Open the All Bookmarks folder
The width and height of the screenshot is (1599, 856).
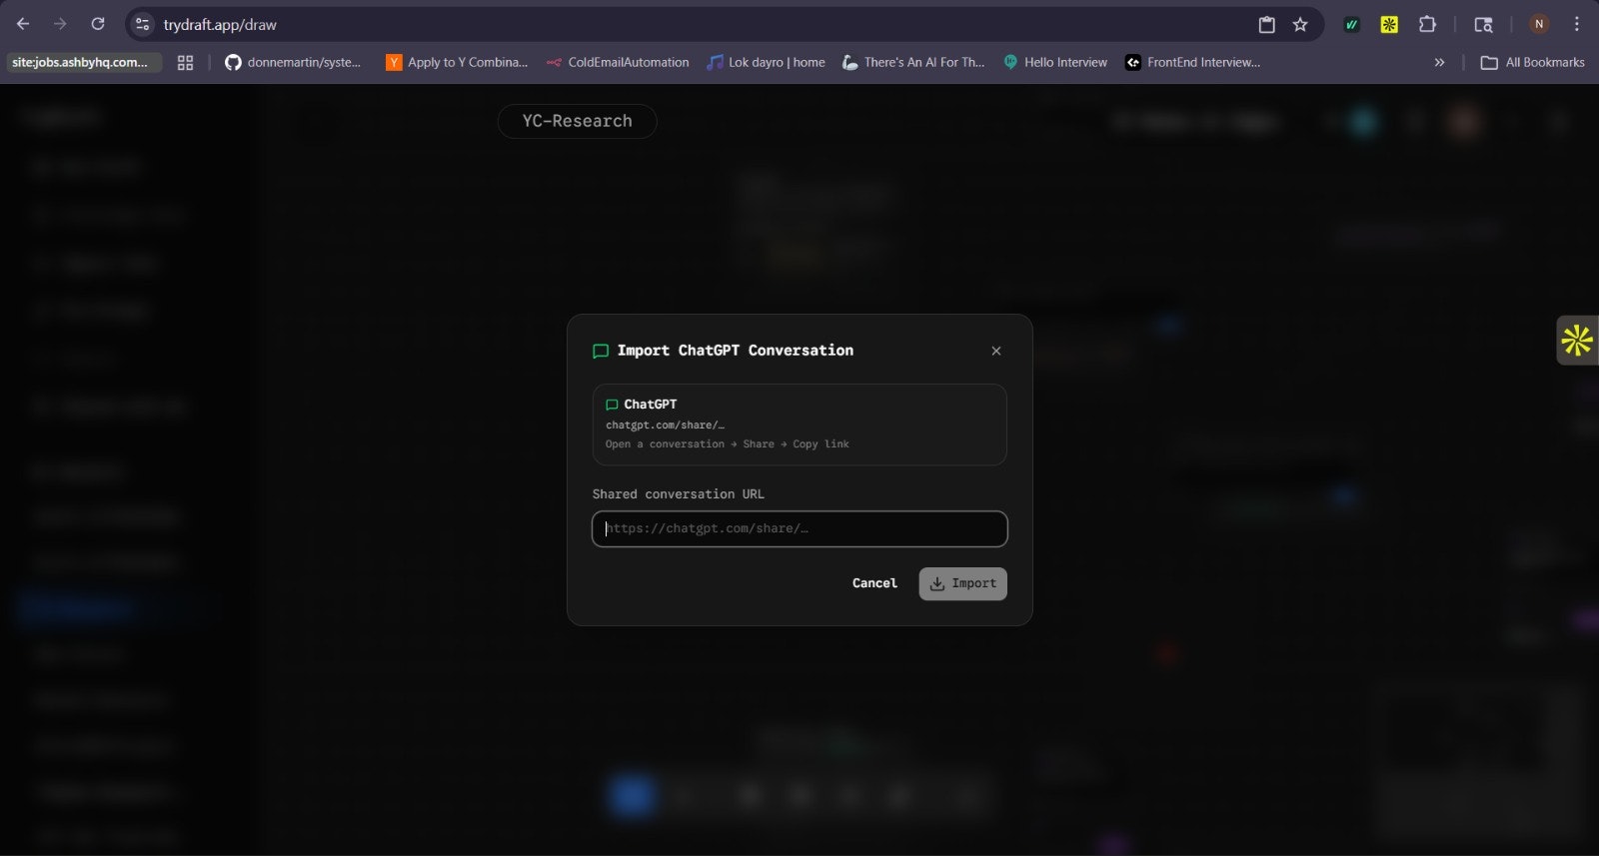click(x=1532, y=62)
